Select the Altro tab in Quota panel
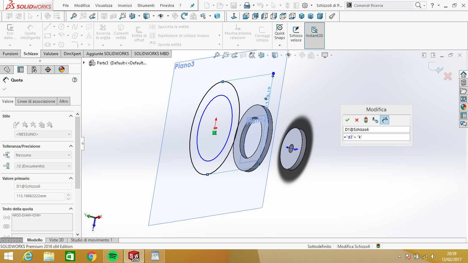The width and height of the screenshot is (468, 263). tap(64, 101)
